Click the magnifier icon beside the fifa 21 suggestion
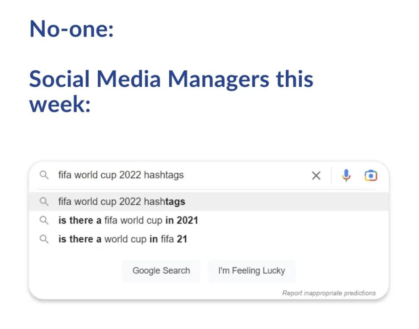The height and width of the screenshot is (329, 419). [x=44, y=239]
